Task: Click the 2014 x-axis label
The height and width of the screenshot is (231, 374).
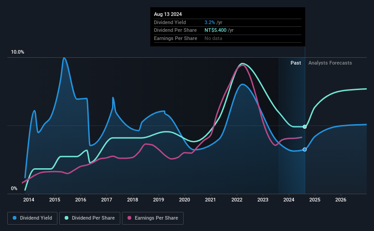Action: click(29, 200)
